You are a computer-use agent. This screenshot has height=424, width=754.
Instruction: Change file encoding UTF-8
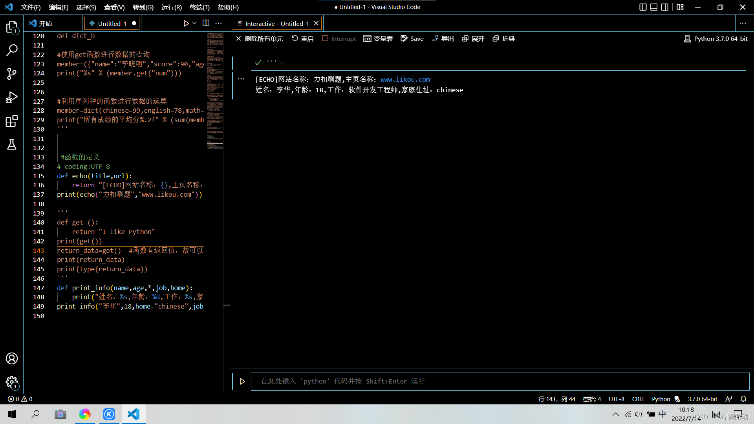tap(617, 399)
